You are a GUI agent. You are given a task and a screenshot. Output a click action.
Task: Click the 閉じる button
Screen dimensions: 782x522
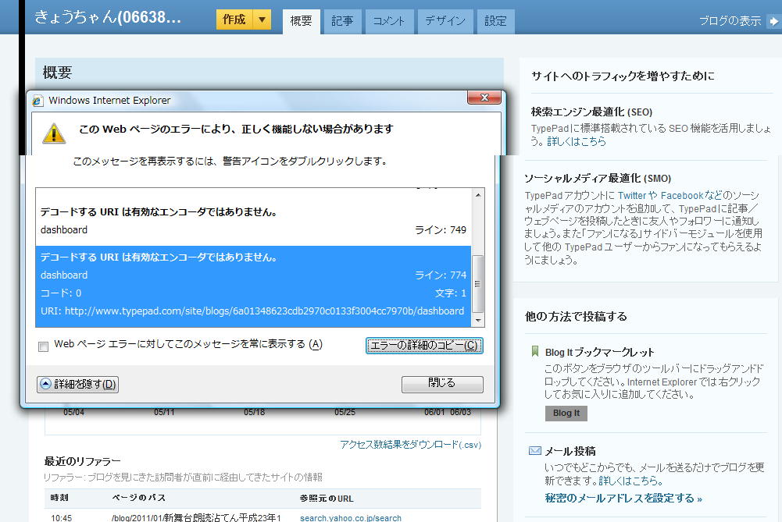pyautogui.click(x=442, y=384)
